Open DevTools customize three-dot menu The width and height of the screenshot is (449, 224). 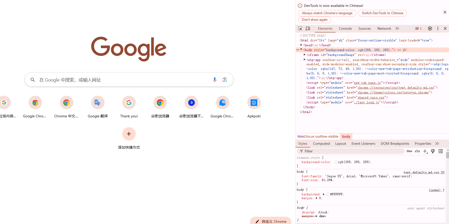[x=438, y=28]
